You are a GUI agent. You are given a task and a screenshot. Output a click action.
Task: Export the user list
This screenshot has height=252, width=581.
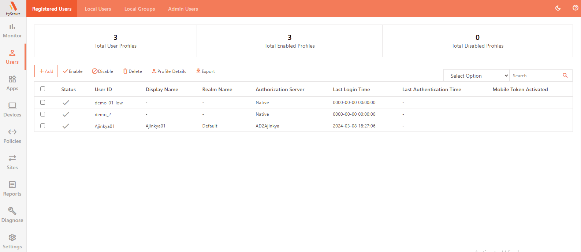click(205, 71)
